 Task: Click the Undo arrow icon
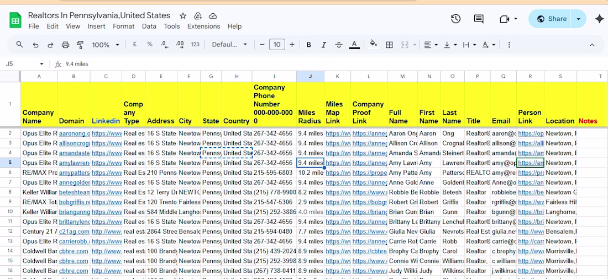click(35, 45)
